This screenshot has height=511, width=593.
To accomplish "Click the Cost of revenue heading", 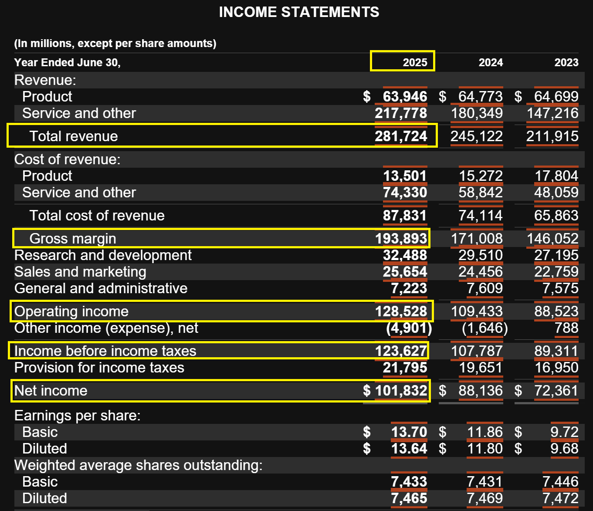I will tap(67, 159).
